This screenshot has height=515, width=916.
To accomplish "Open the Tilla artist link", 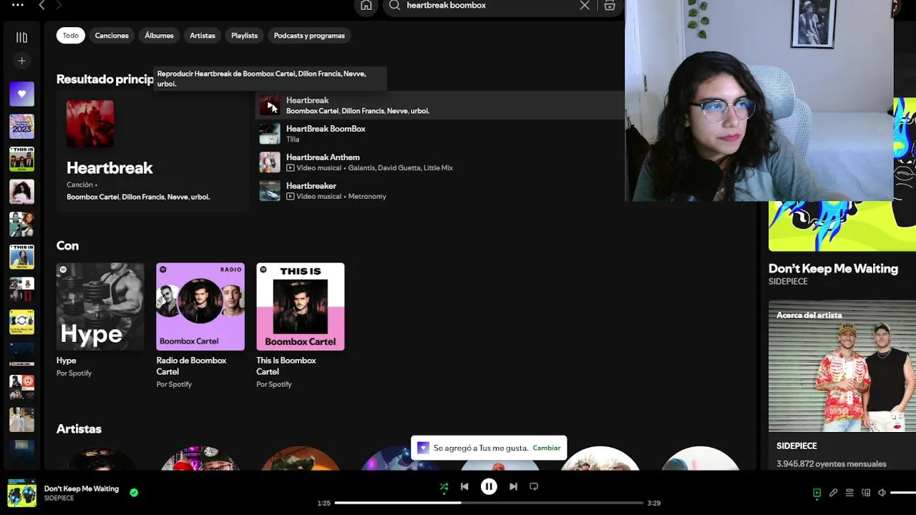I will 293,139.
